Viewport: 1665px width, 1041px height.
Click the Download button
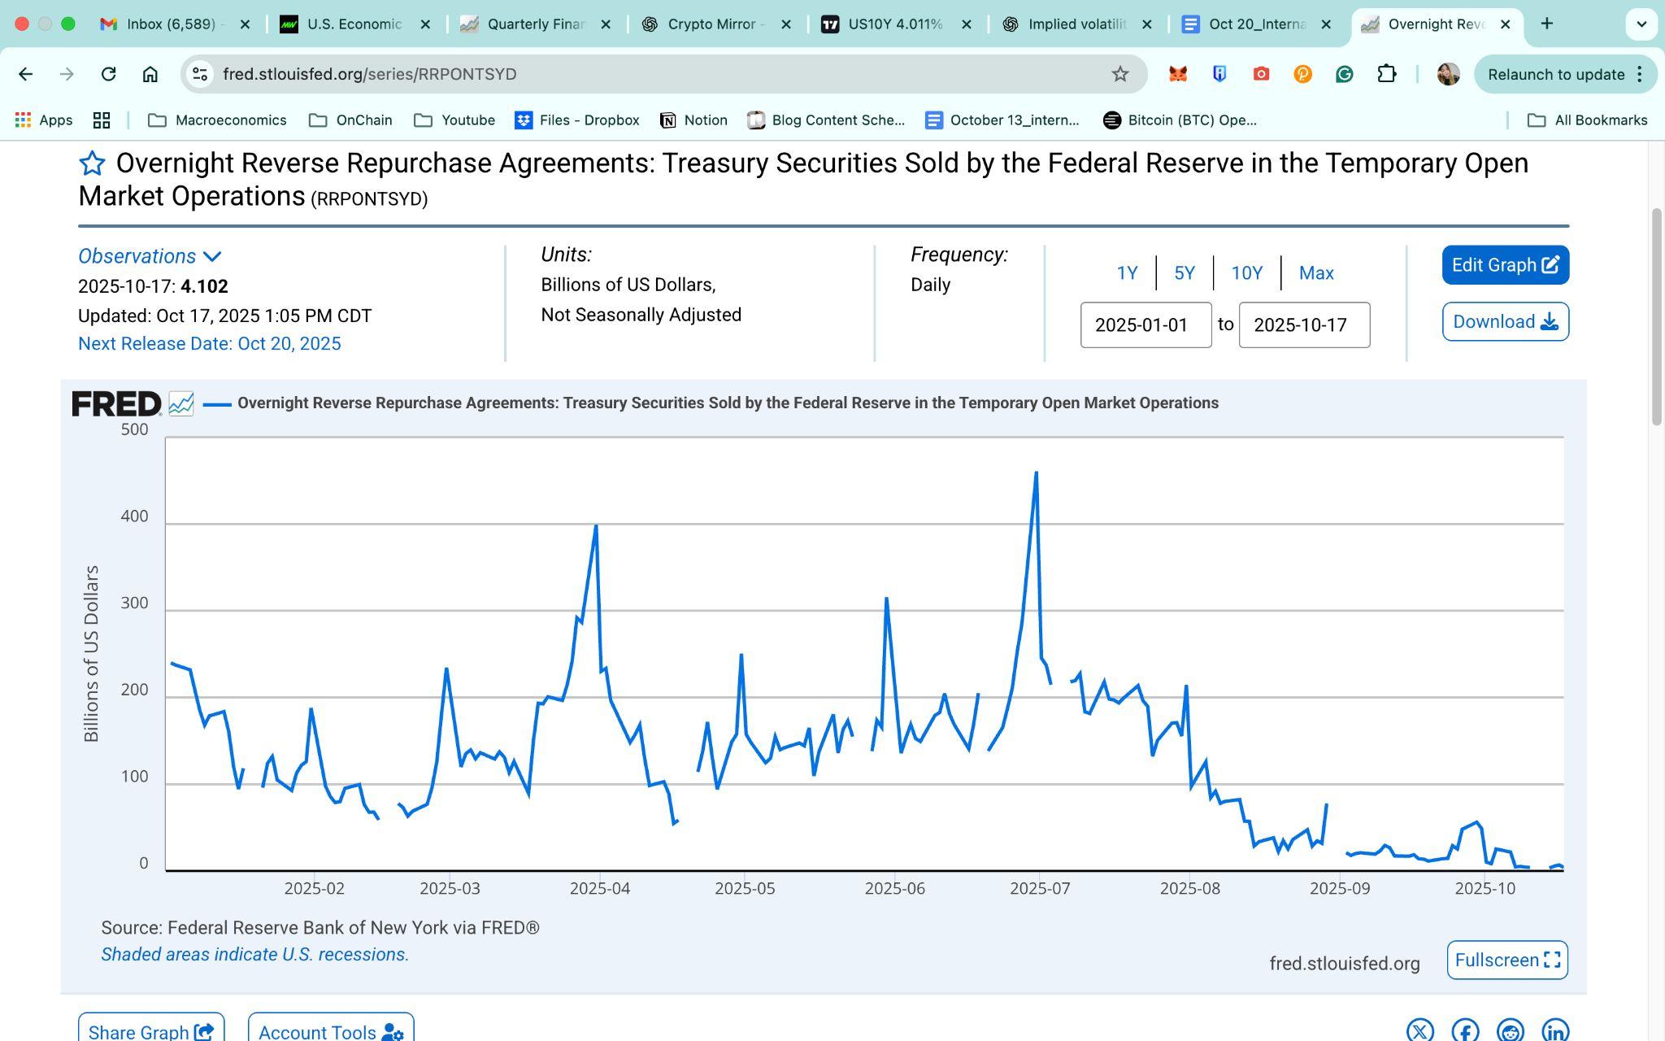click(1505, 322)
